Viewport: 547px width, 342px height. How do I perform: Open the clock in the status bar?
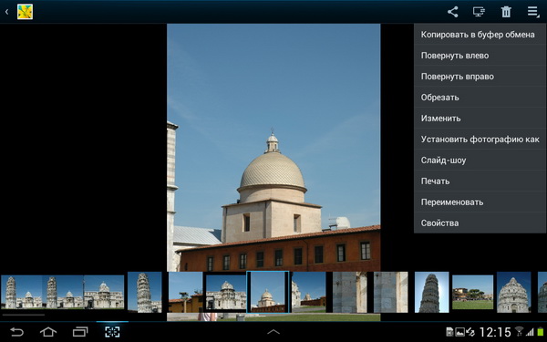tap(495, 332)
